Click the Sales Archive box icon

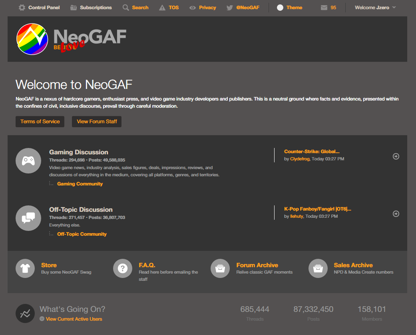318,268
